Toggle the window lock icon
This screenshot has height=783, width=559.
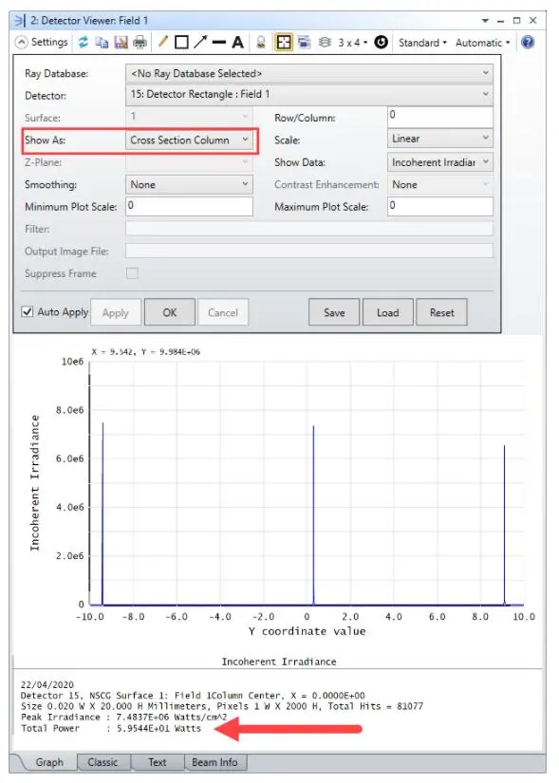tap(261, 43)
